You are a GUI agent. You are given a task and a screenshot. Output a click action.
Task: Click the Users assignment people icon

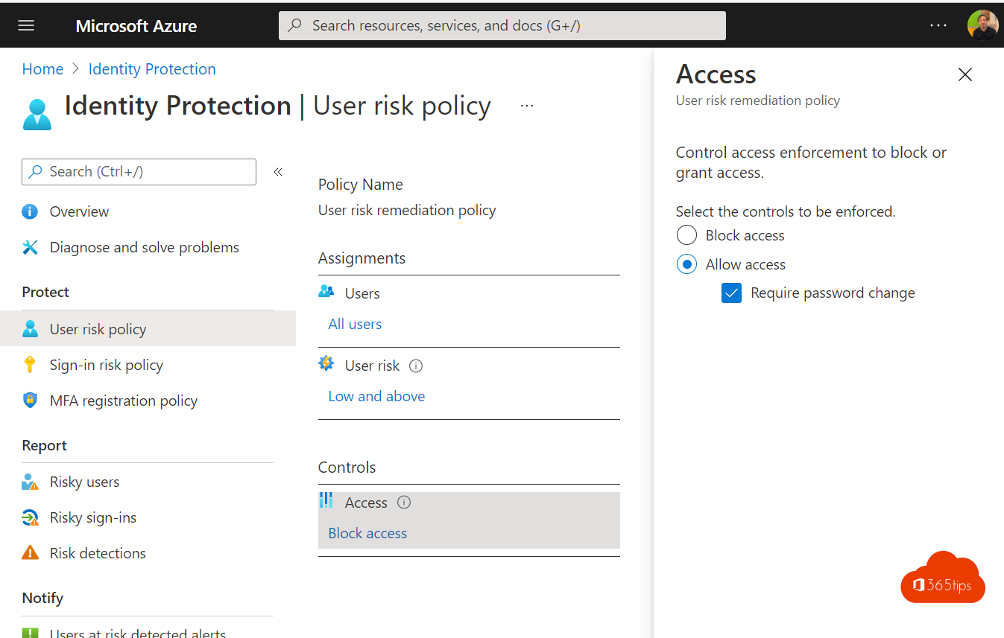pyautogui.click(x=326, y=291)
